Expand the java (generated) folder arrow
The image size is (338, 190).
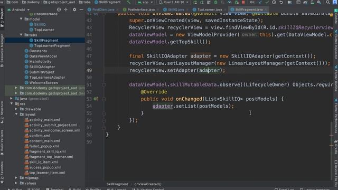(11, 99)
